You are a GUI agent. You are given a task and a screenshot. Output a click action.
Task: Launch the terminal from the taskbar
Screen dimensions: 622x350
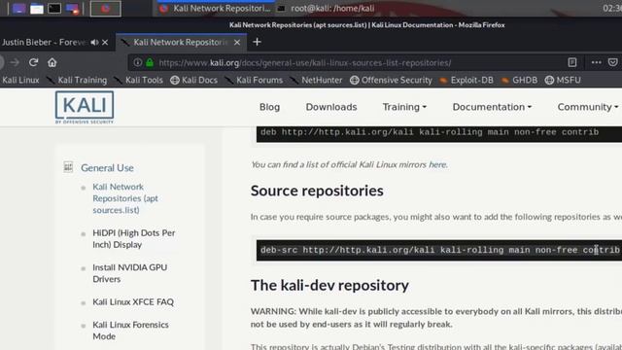point(54,9)
